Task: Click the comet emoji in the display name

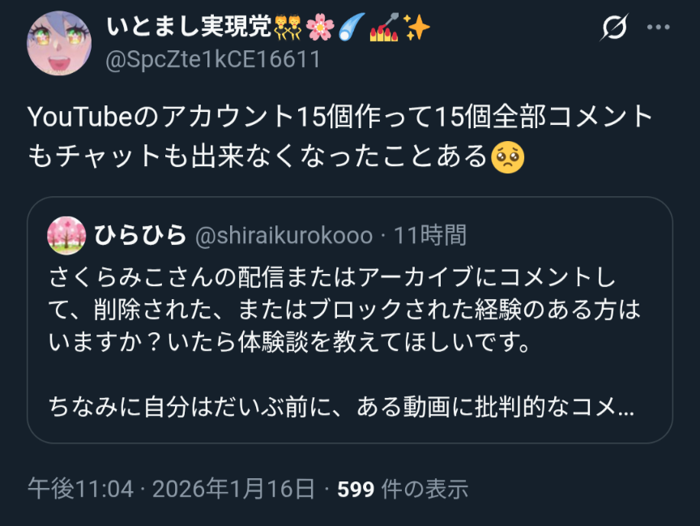Action: (x=352, y=28)
